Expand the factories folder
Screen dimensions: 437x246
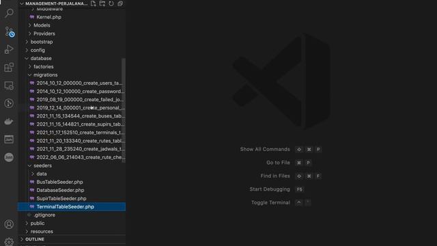72,67
